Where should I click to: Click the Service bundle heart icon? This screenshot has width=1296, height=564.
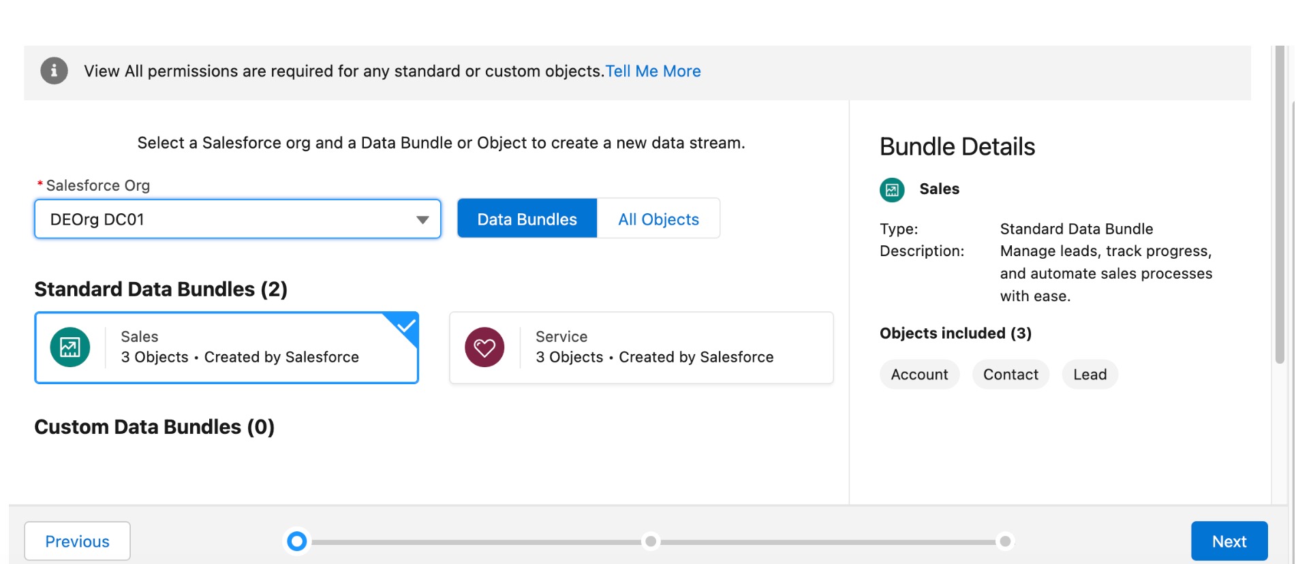click(484, 347)
